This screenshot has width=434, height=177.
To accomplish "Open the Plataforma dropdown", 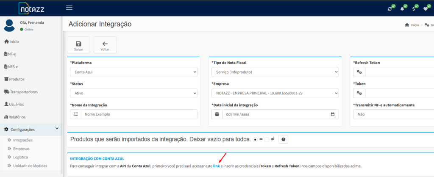I will pyautogui.click(x=134, y=72).
